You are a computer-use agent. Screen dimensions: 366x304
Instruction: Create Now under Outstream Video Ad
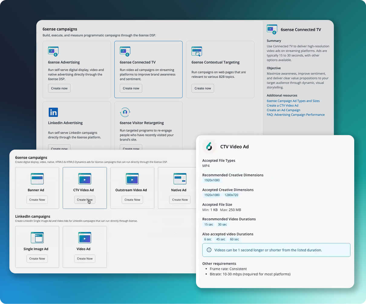132,200
